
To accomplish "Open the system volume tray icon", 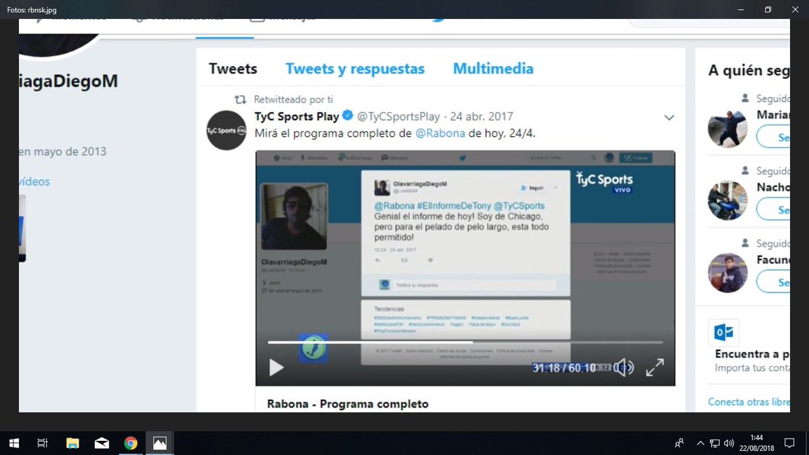I will click(x=729, y=443).
